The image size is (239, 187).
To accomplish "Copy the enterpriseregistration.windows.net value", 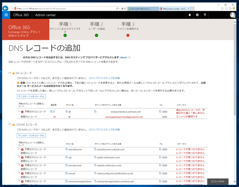I will [95, 181].
